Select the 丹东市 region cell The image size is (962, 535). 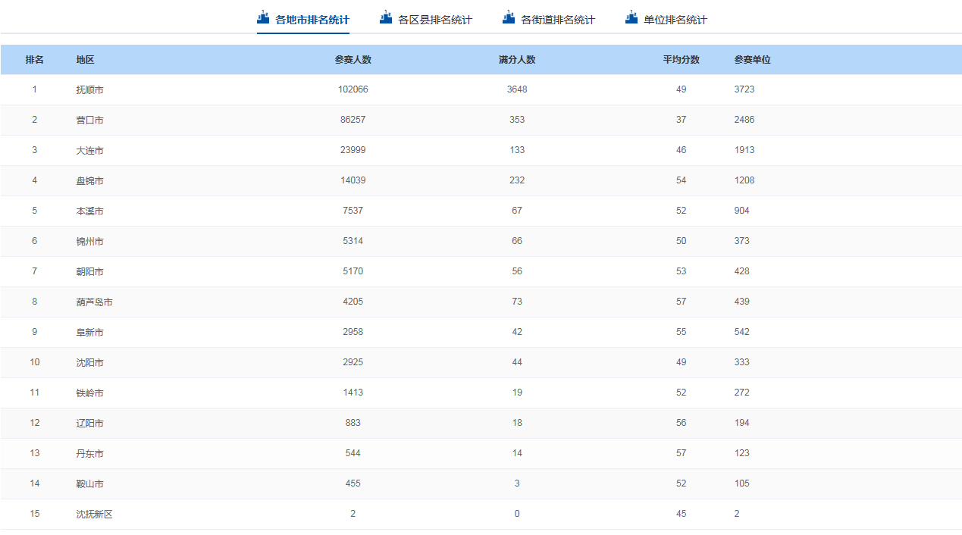pyautogui.click(x=89, y=454)
